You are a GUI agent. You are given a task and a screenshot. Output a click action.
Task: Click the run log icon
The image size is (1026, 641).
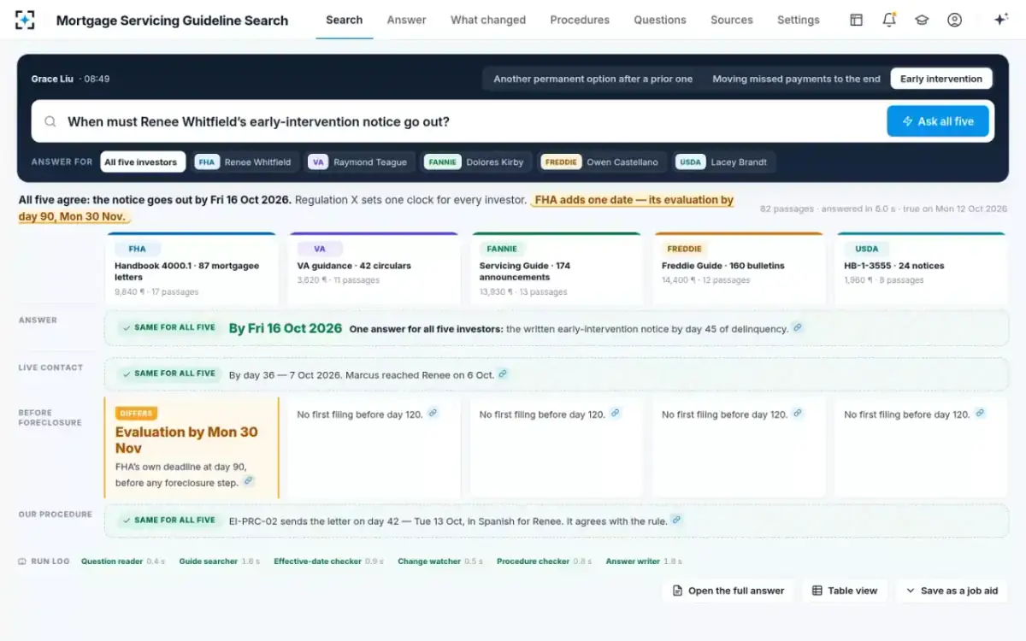[22, 562]
